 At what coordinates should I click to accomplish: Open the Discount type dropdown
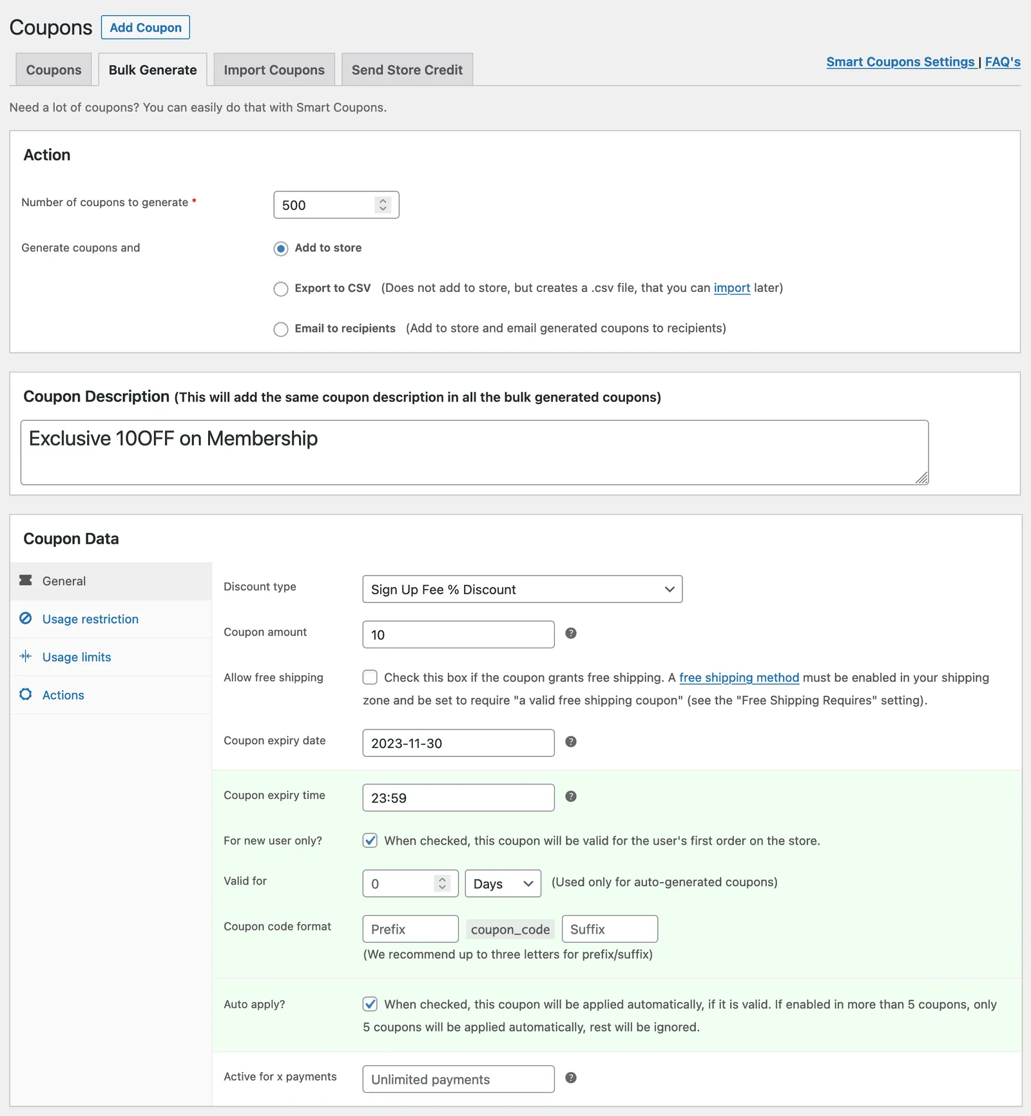coord(523,590)
